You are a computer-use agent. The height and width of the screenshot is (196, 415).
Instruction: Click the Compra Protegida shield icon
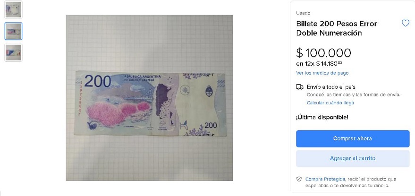[299, 179]
